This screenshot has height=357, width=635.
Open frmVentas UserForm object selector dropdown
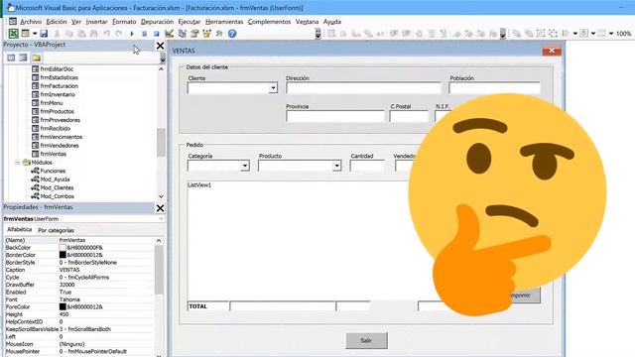point(161,218)
